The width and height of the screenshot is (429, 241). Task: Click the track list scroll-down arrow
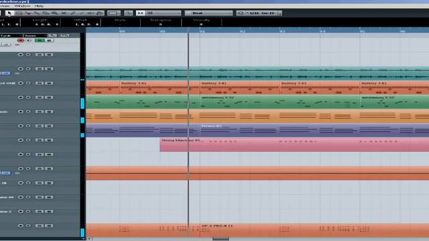click(x=83, y=239)
